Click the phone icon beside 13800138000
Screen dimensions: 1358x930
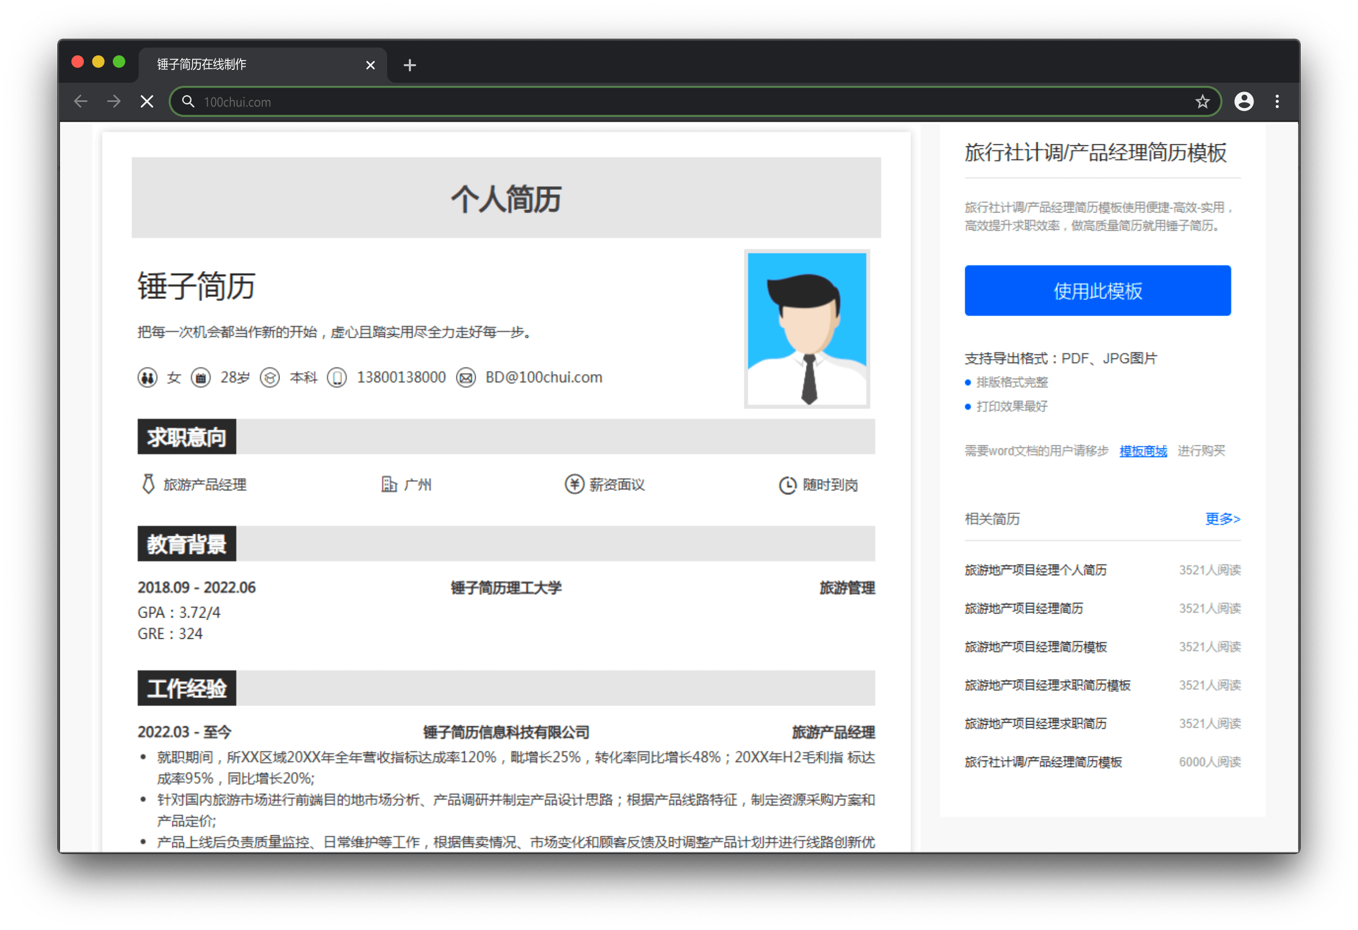pos(336,378)
